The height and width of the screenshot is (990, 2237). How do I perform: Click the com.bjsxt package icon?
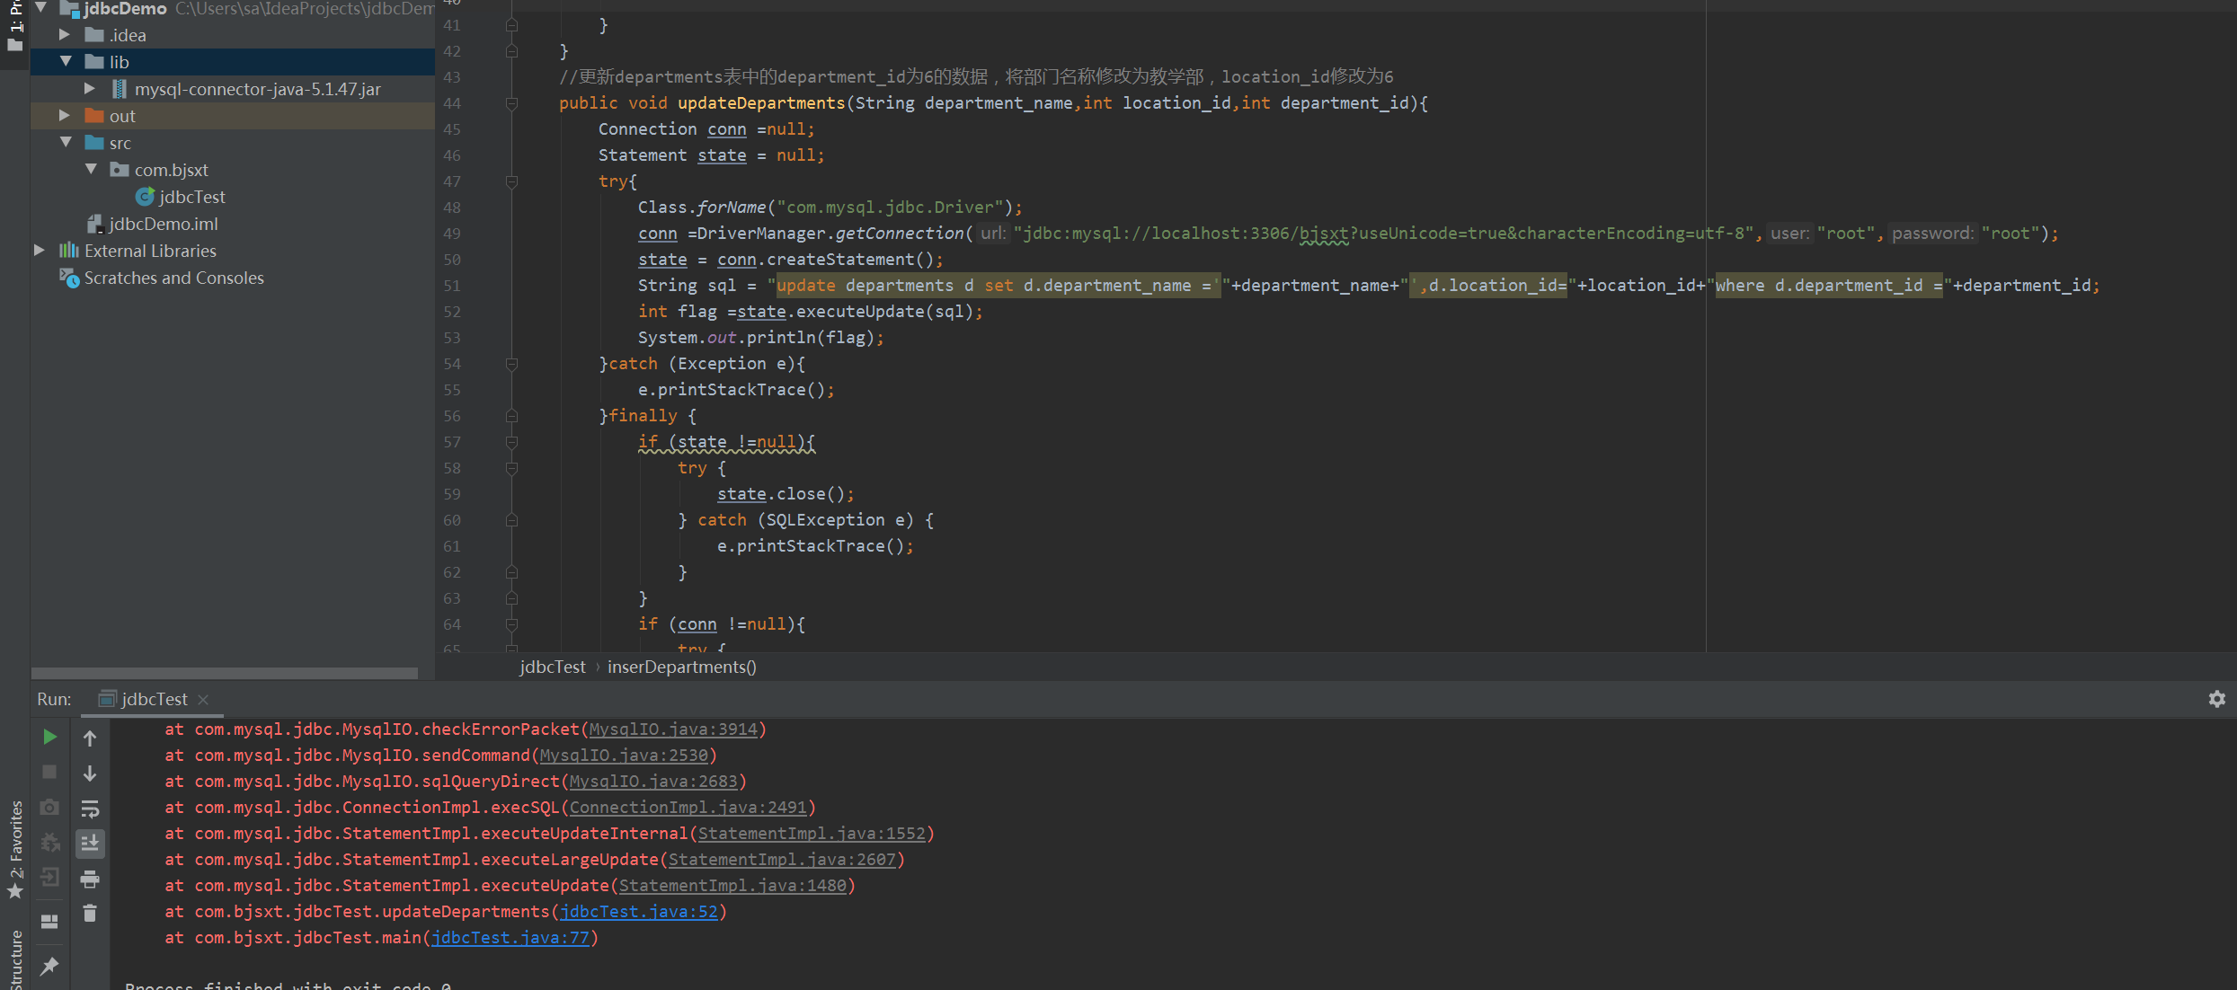click(x=119, y=169)
